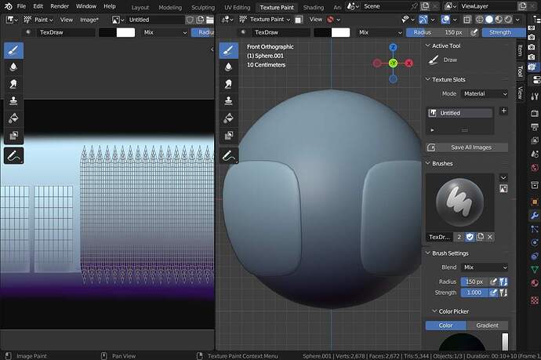Open the Render menu
Viewport: 541px width, 360px height.
pos(60,6)
